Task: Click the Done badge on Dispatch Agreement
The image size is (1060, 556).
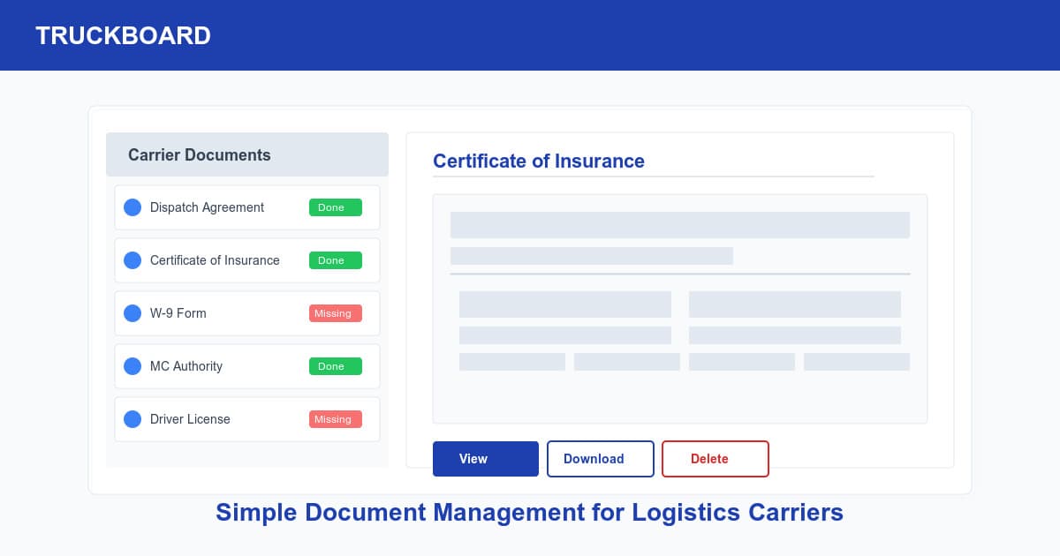Action: click(x=335, y=207)
